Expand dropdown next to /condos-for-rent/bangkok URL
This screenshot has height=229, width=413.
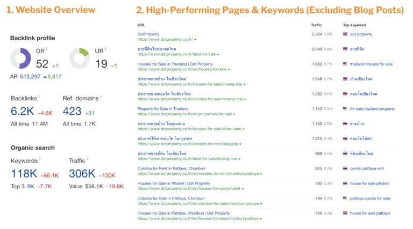click(x=240, y=144)
